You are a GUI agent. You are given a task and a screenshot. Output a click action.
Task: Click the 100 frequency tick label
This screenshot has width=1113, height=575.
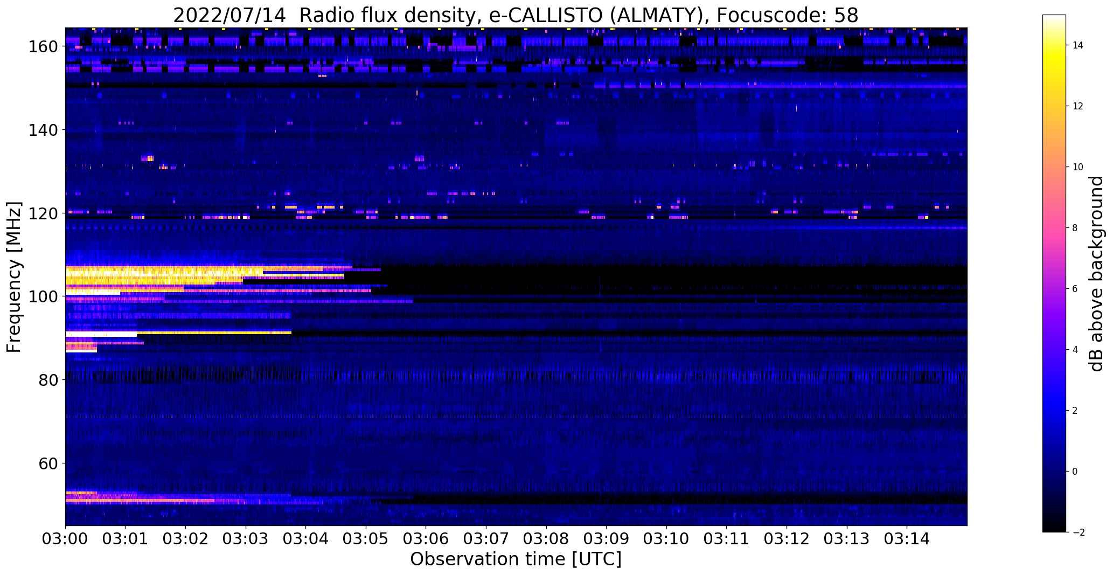(x=43, y=296)
